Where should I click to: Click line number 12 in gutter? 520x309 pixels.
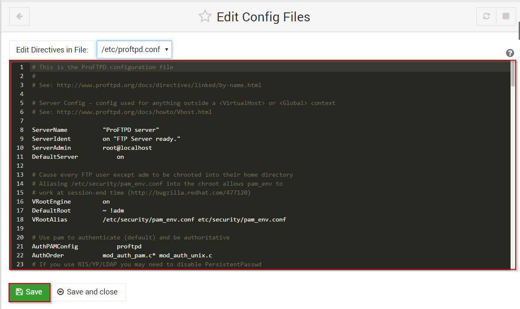pos(20,166)
